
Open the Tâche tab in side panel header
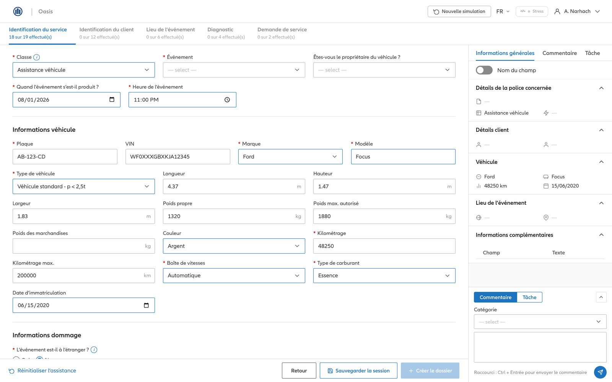click(592, 53)
